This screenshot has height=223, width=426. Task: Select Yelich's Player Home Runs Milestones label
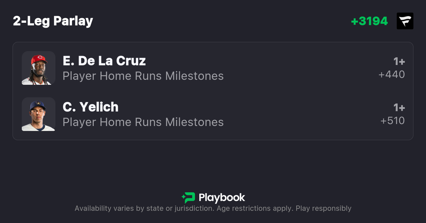tap(143, 122)
